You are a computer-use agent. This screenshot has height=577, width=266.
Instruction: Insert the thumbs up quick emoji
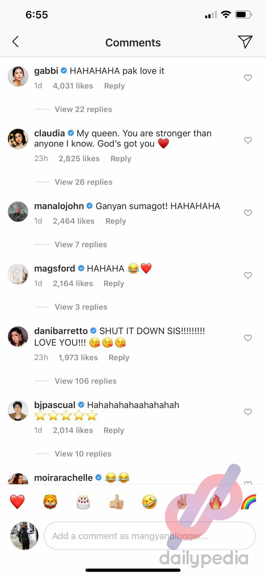[116, 502]
